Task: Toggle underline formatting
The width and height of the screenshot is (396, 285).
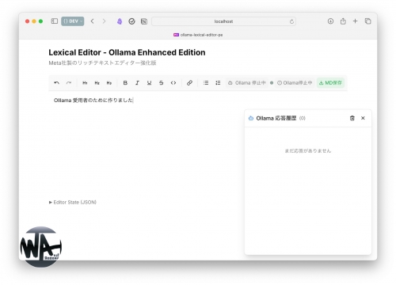Action: pyautogui.click(x=149, y=83)
